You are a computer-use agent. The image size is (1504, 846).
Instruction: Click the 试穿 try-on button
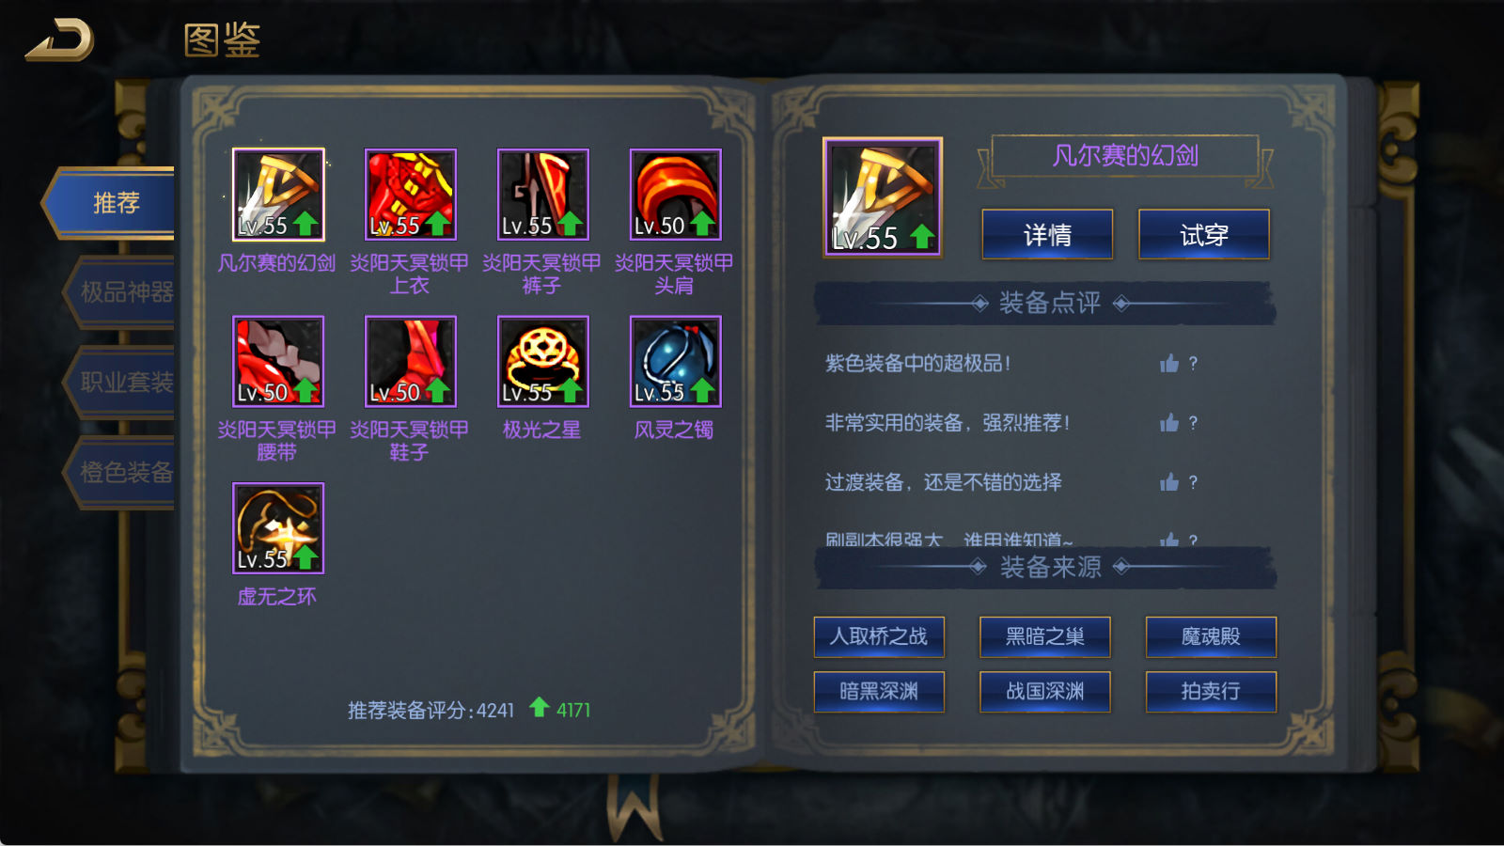click(1204, 234)
